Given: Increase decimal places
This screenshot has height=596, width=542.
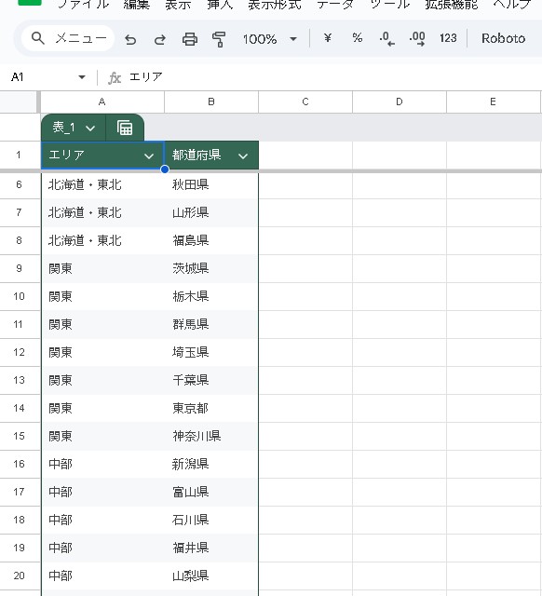Looking at the screenshot, I should coord(417,38).
